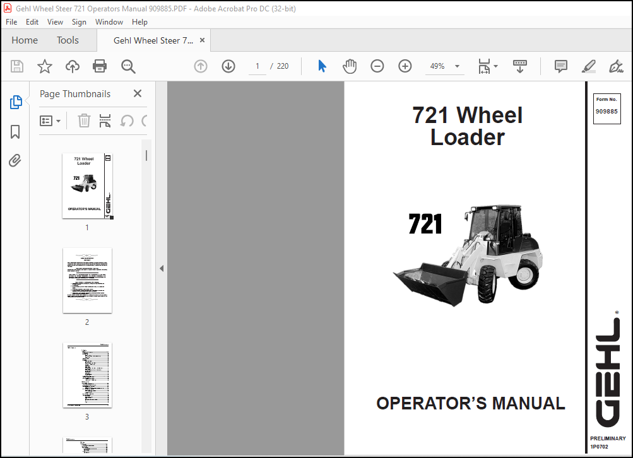Open the zoom level dropdown arrow

(457, 66)
